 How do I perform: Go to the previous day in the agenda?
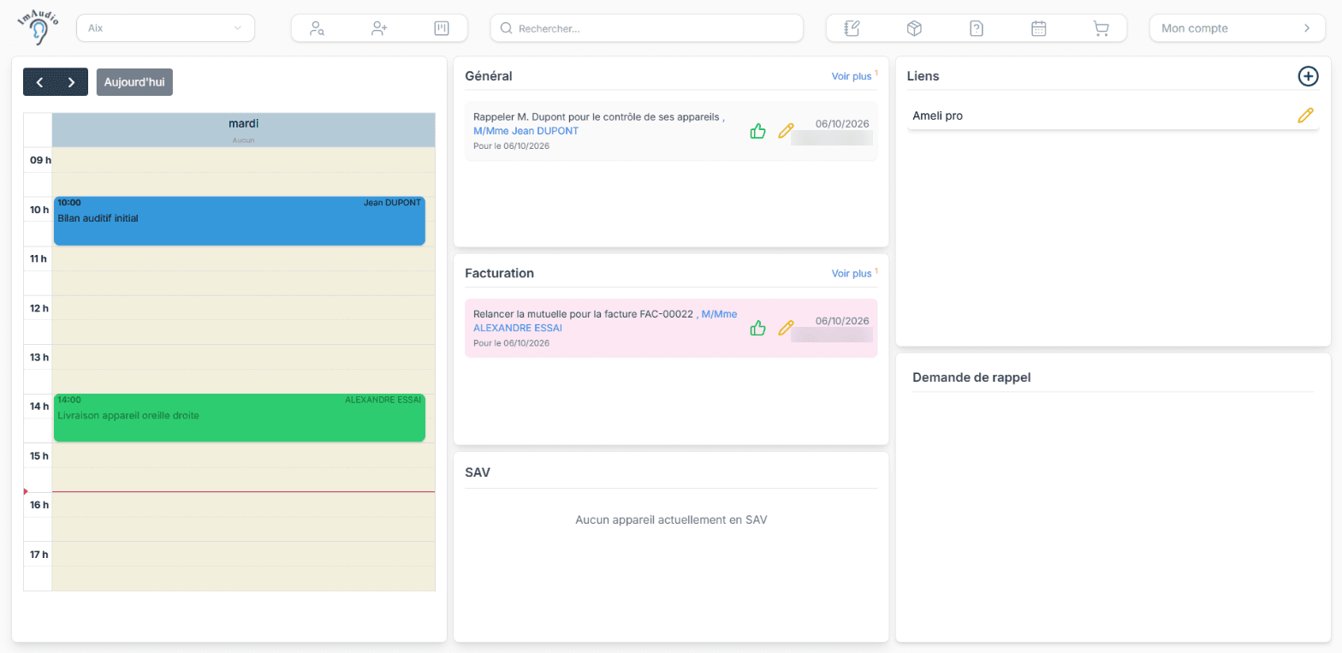39,82
